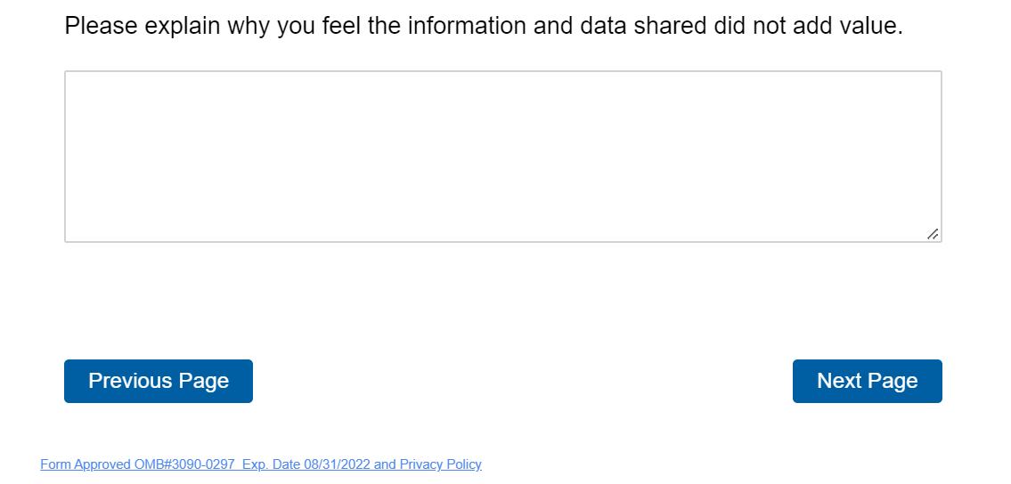1011x484 pixels.
Task: Click the 'Exp. Date 08/31/2022' link text
Action: point(306,464)
